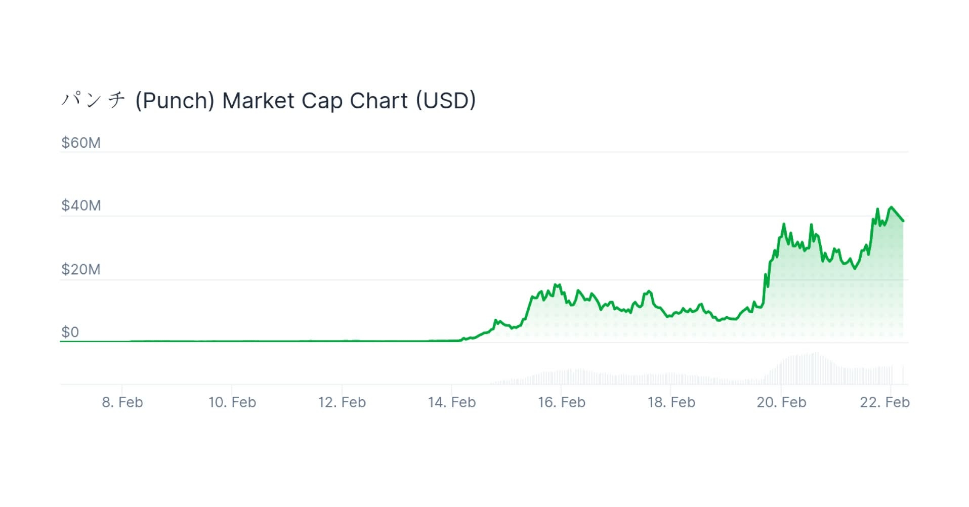Select the 14. Feb date label

[x=452, y=402]
